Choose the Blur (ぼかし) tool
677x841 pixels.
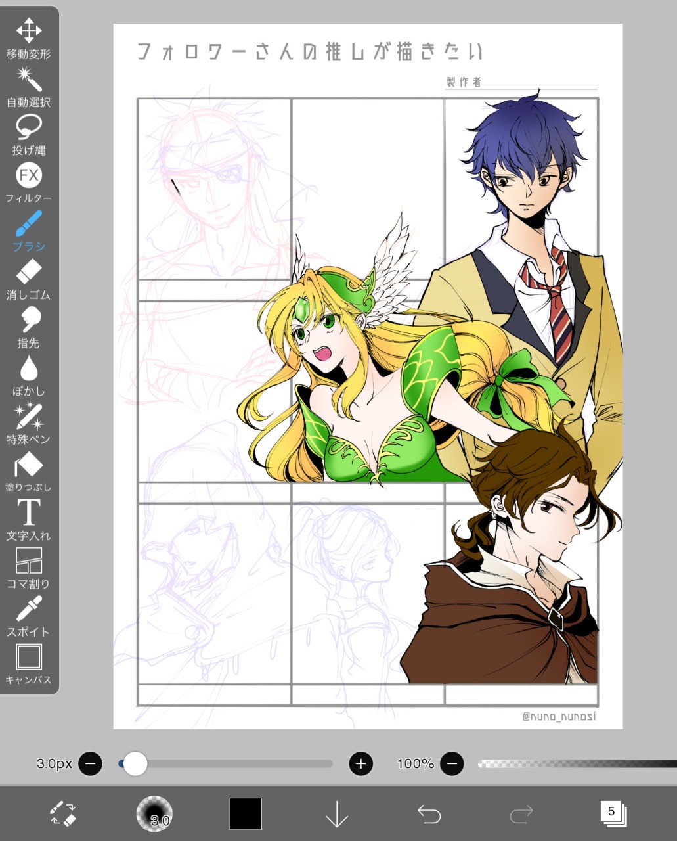(29, 375)
